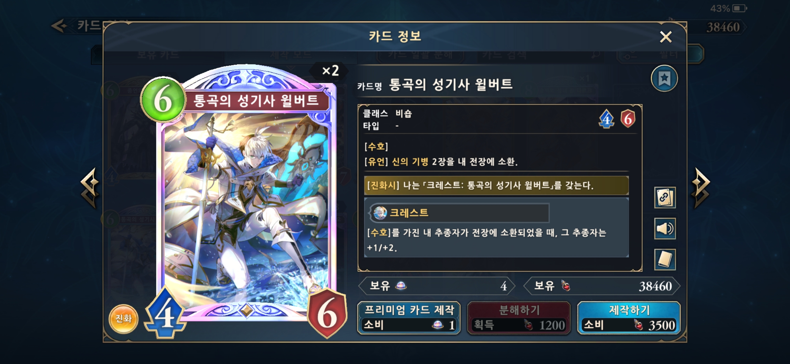Go to previous card with left arrow

(90, 188)
